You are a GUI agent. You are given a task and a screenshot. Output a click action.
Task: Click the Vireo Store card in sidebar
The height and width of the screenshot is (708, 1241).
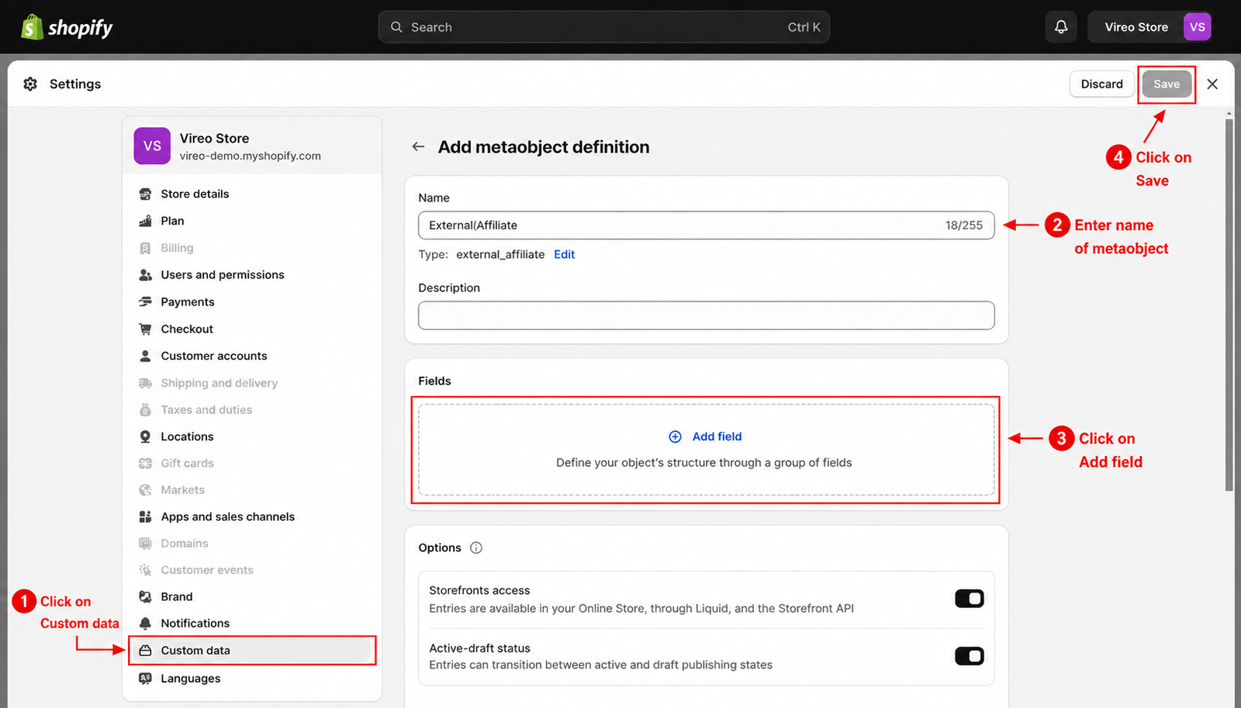pos(252,146)
